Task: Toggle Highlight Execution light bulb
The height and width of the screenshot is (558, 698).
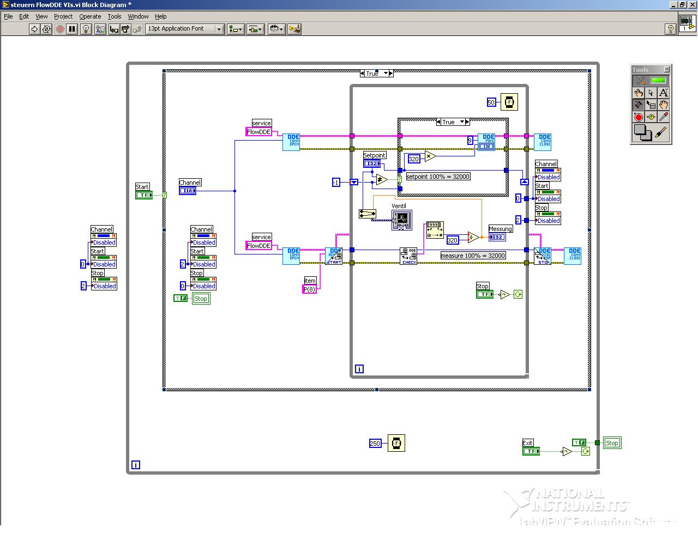Action: [x=86, y=29]
